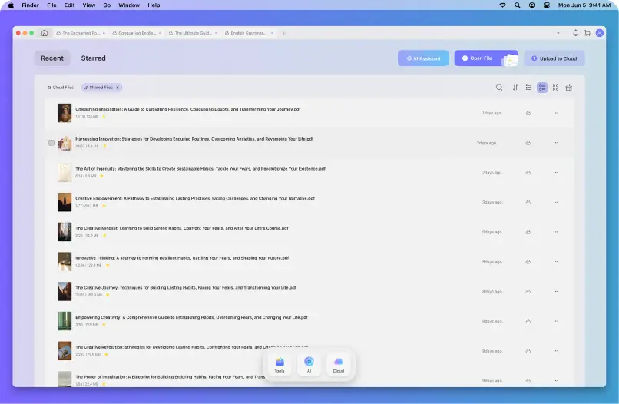Open the trash bin icon
Screen dimensions: 619x404
[x=569, y=88]
